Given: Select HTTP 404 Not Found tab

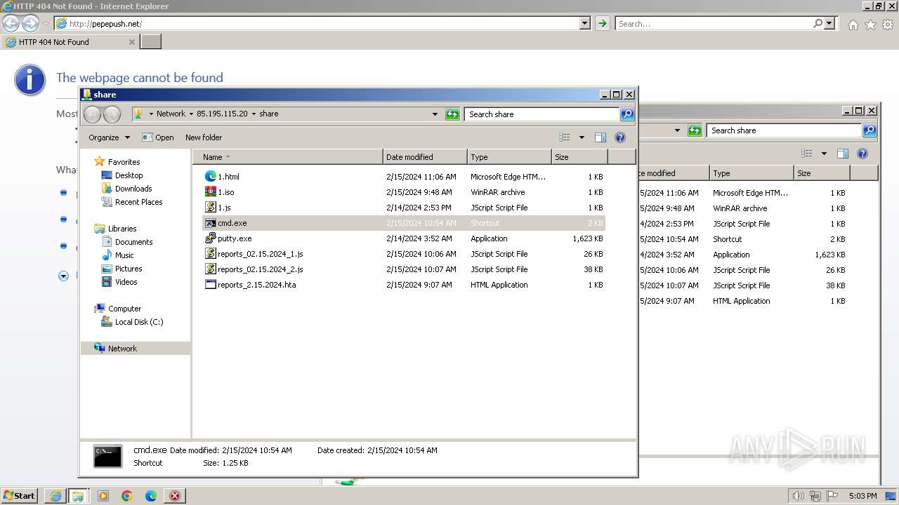Looking at the screenshot, I should (x=70, y=42).
